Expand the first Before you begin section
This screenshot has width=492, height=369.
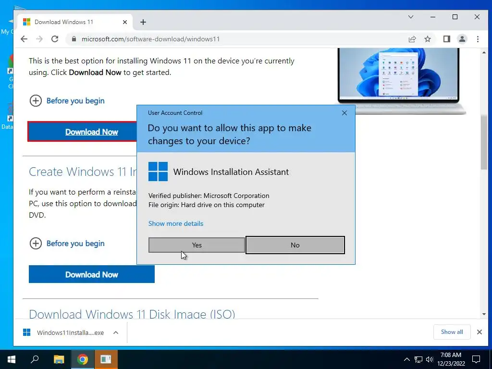click(x=67, y=101)
